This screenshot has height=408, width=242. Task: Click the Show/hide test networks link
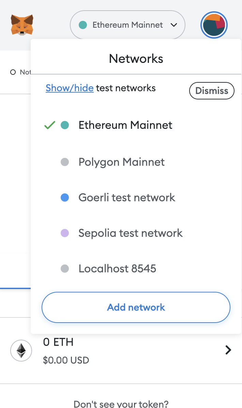(x=70, y=88)
